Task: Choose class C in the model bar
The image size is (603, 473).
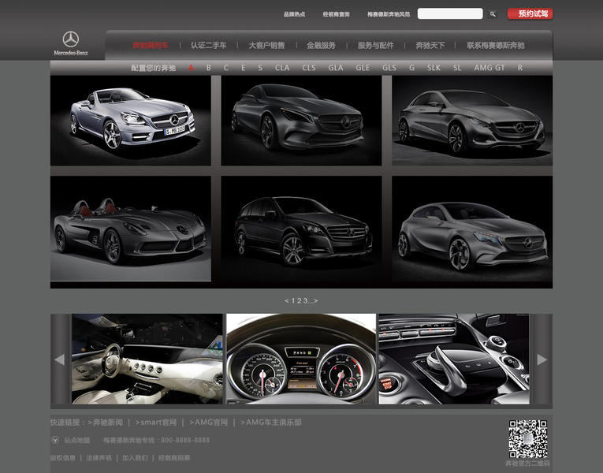Action: tap(226, 68)
